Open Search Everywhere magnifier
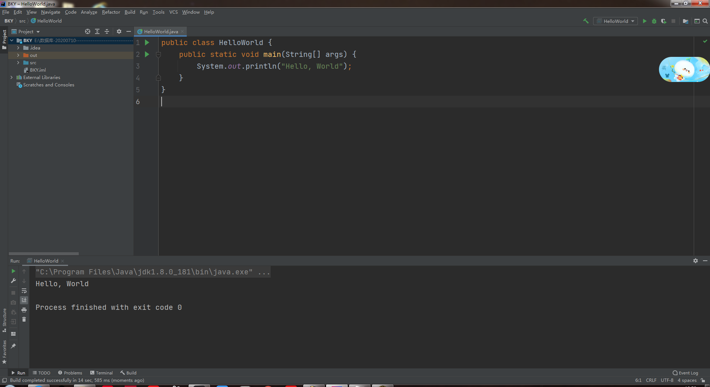The width and height of the screenshot is (710, 387). pyautogui.click(x=705, y=21)
